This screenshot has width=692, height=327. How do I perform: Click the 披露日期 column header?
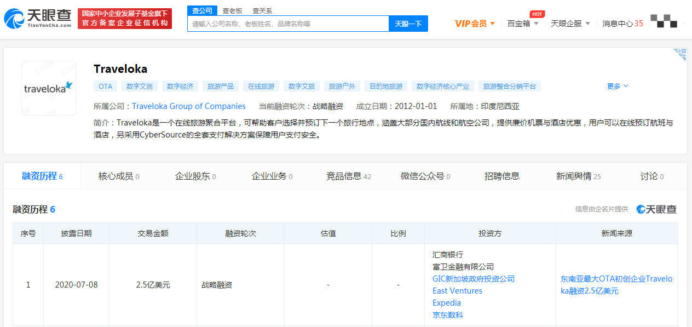76,233
